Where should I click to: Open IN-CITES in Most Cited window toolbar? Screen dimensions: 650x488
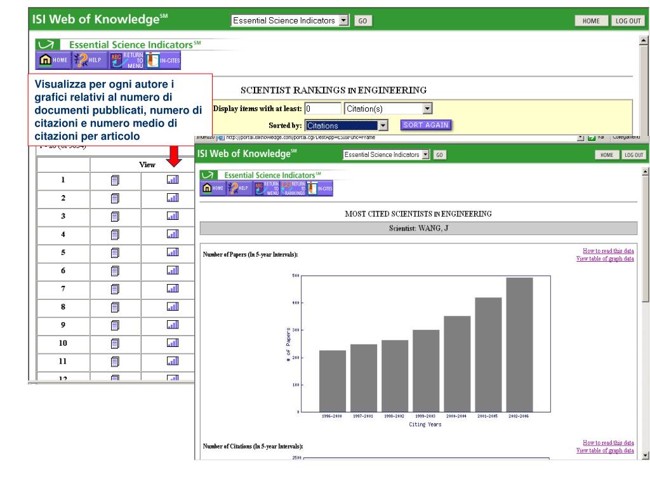[x=320, y=188]
